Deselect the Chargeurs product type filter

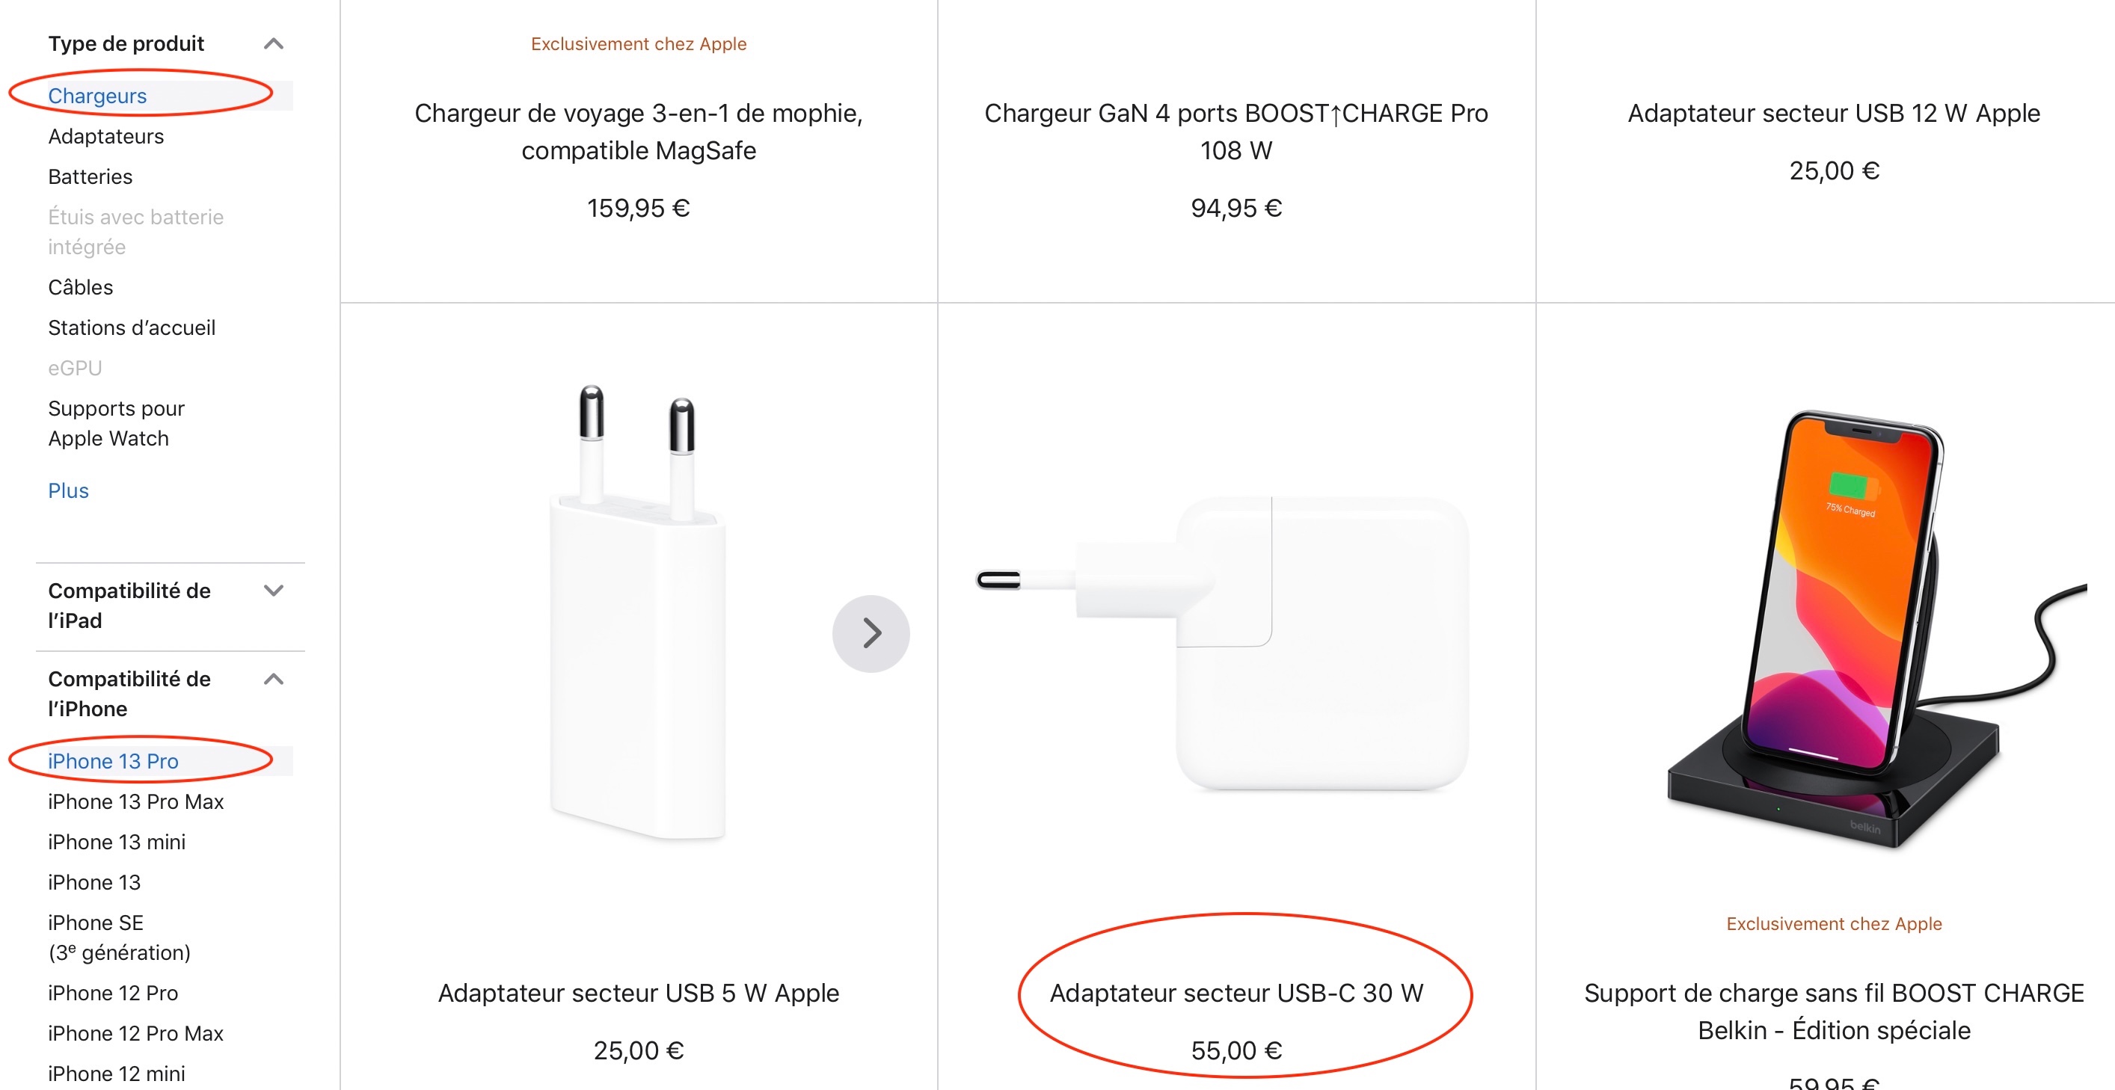[97, 96]
